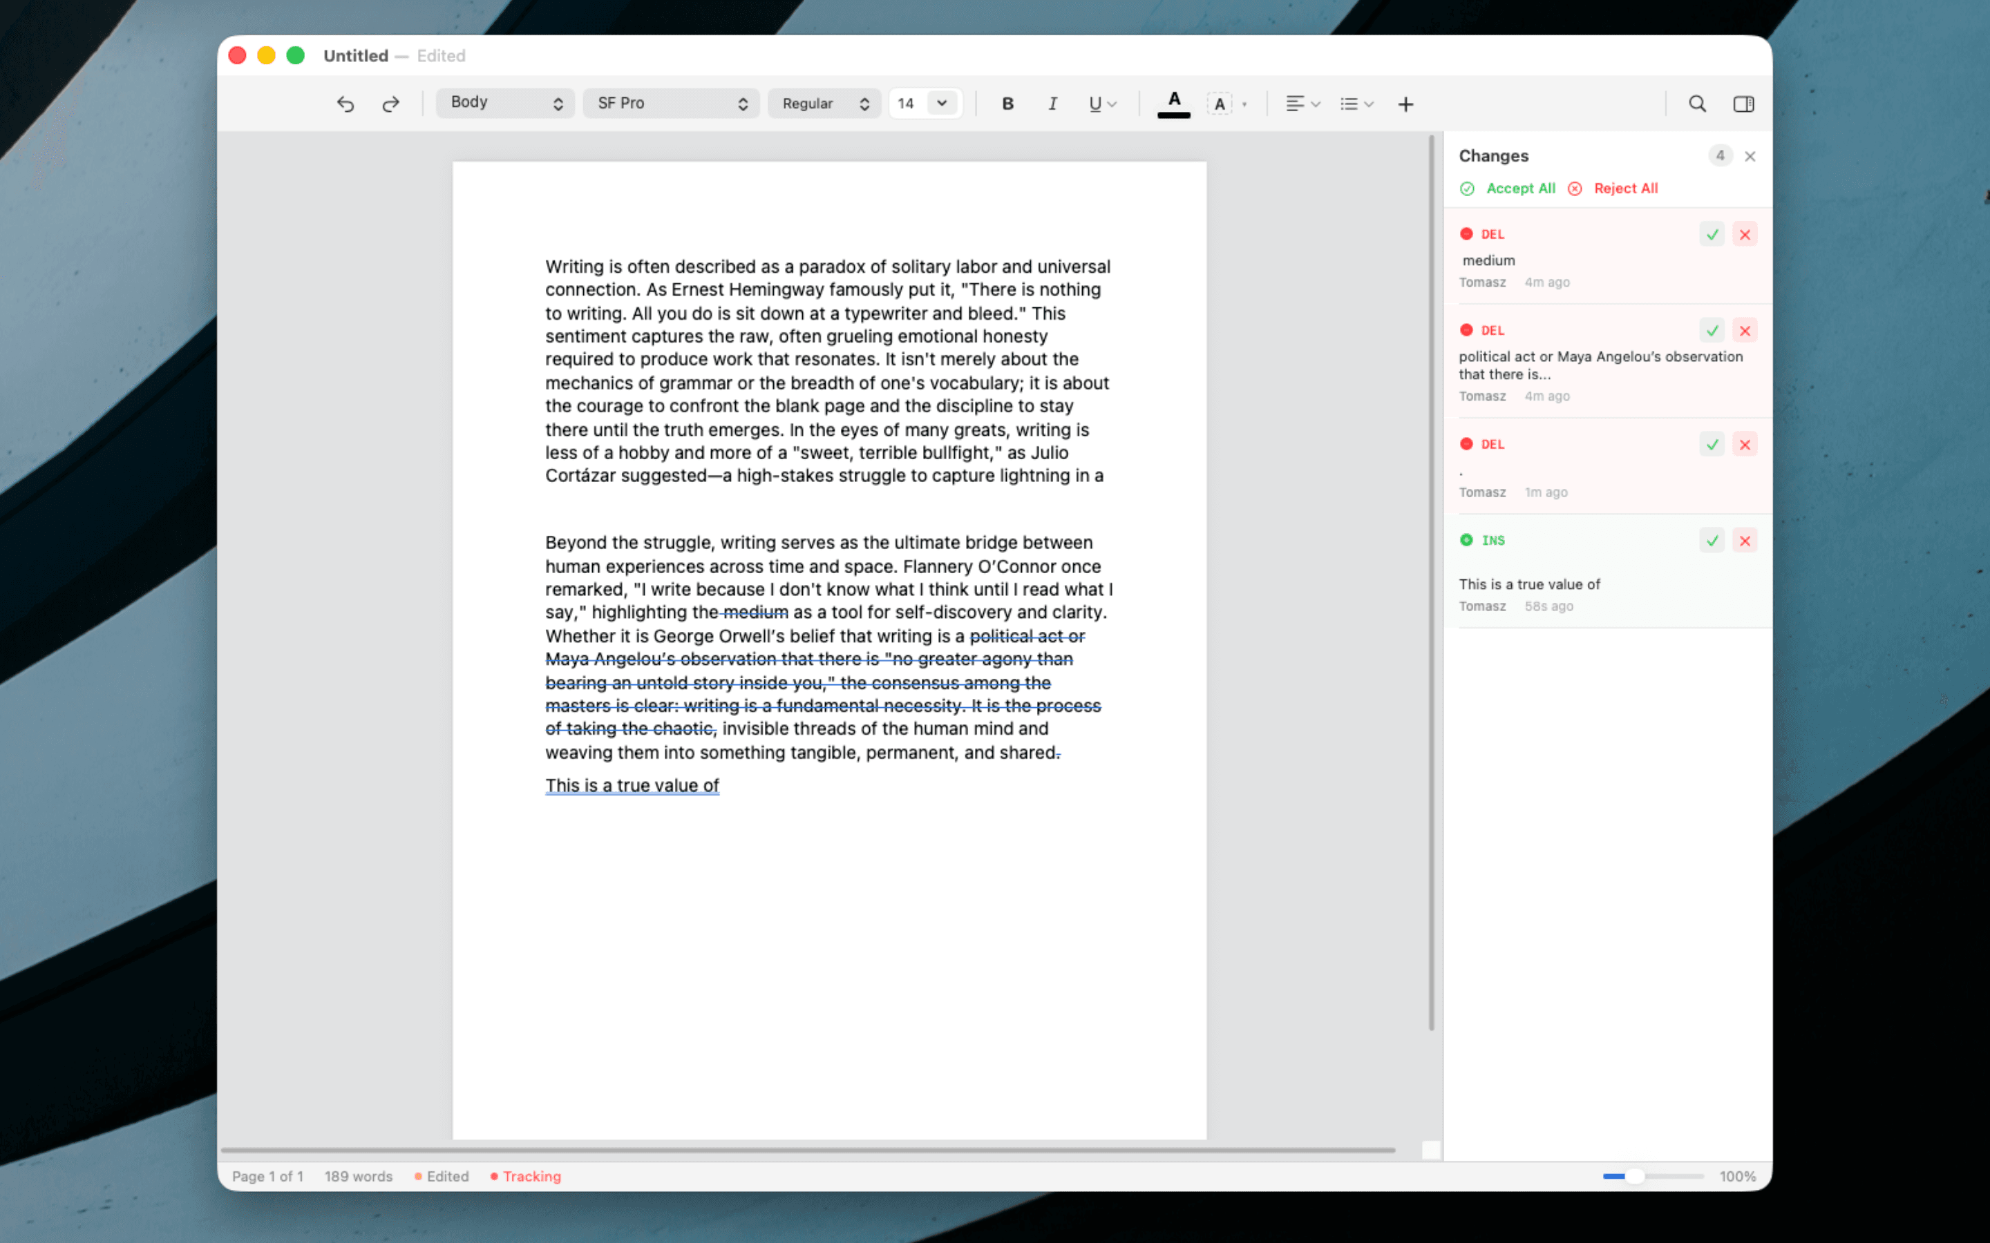The height and width of the screenshot is (1243, 1990).
Task: Close the Changes panel with its X
Action: tap(1750, 155)
